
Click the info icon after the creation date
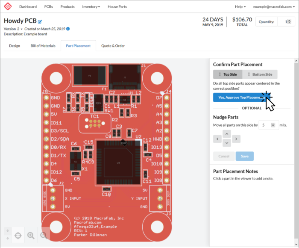coord(68,29)
